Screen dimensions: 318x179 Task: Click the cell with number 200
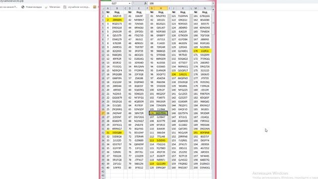(x=195, y=168)
